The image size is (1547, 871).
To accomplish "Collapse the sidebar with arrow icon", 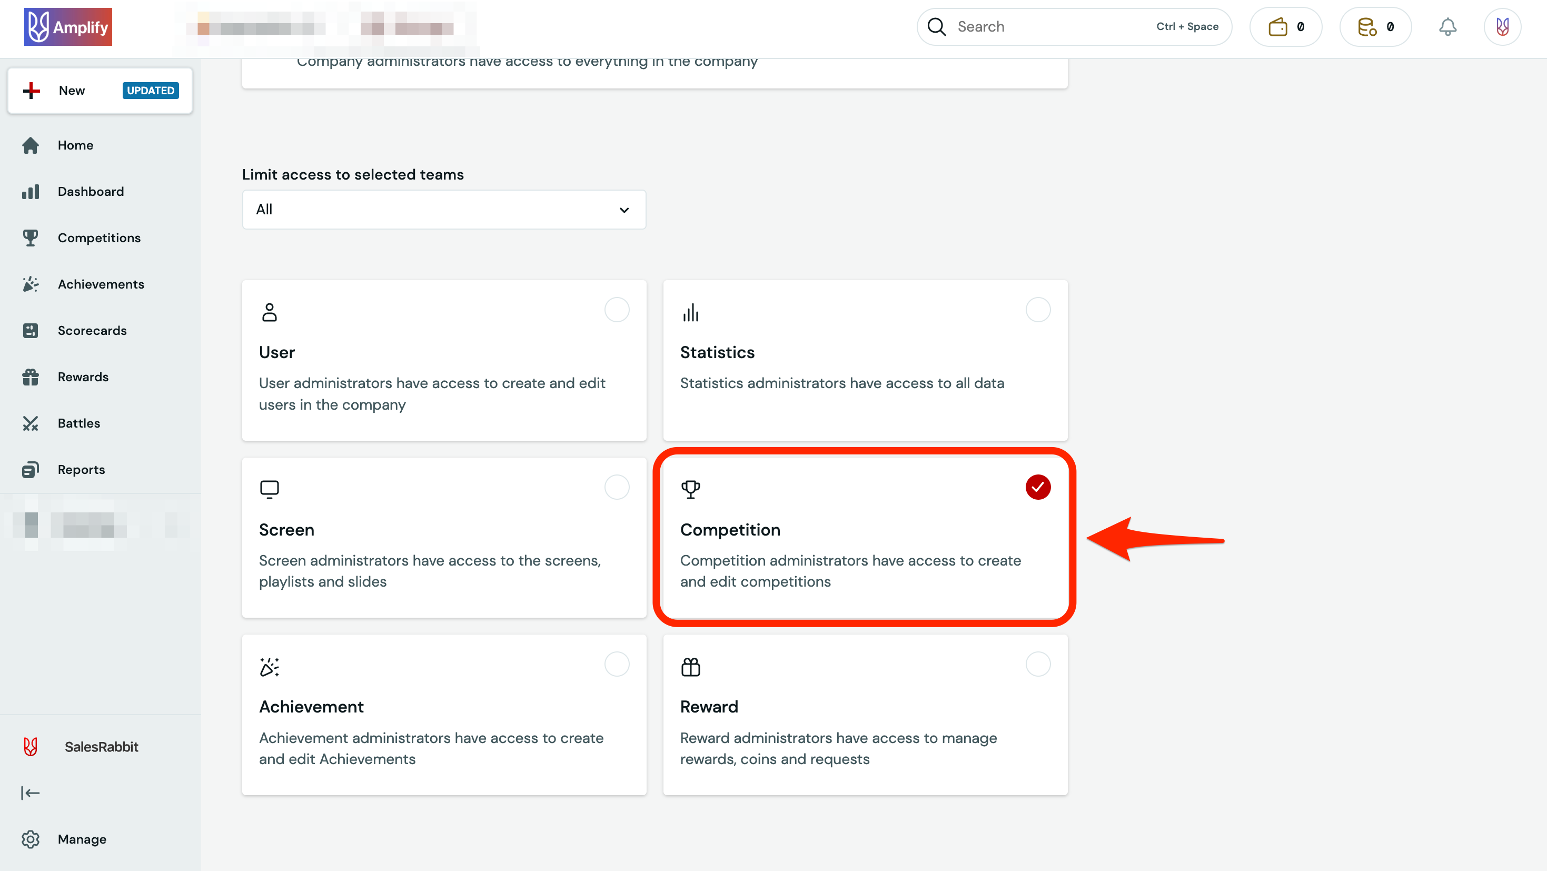I will tap(31, 793).
